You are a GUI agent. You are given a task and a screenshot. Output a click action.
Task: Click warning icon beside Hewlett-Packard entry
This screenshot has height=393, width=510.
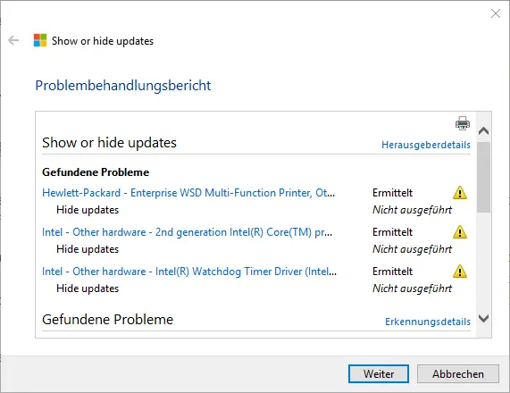[460, 193]
